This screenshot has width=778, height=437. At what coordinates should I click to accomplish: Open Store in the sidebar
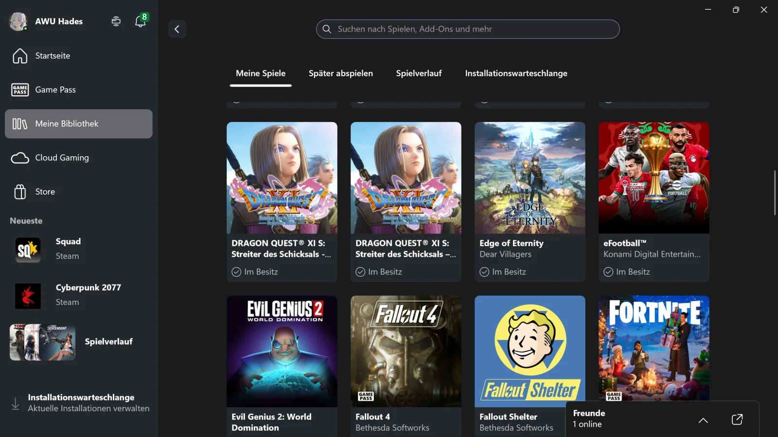coord(79,192)
